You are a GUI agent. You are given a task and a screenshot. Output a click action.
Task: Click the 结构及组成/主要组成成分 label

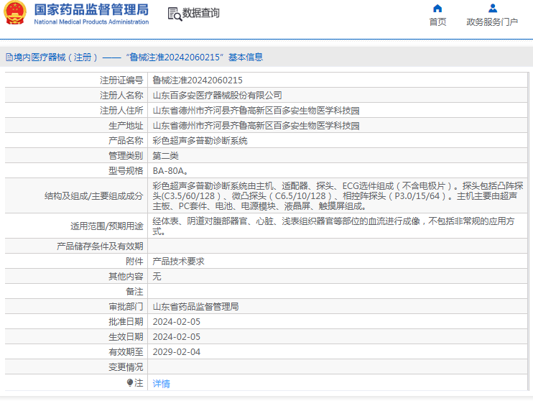click(94, 196)
